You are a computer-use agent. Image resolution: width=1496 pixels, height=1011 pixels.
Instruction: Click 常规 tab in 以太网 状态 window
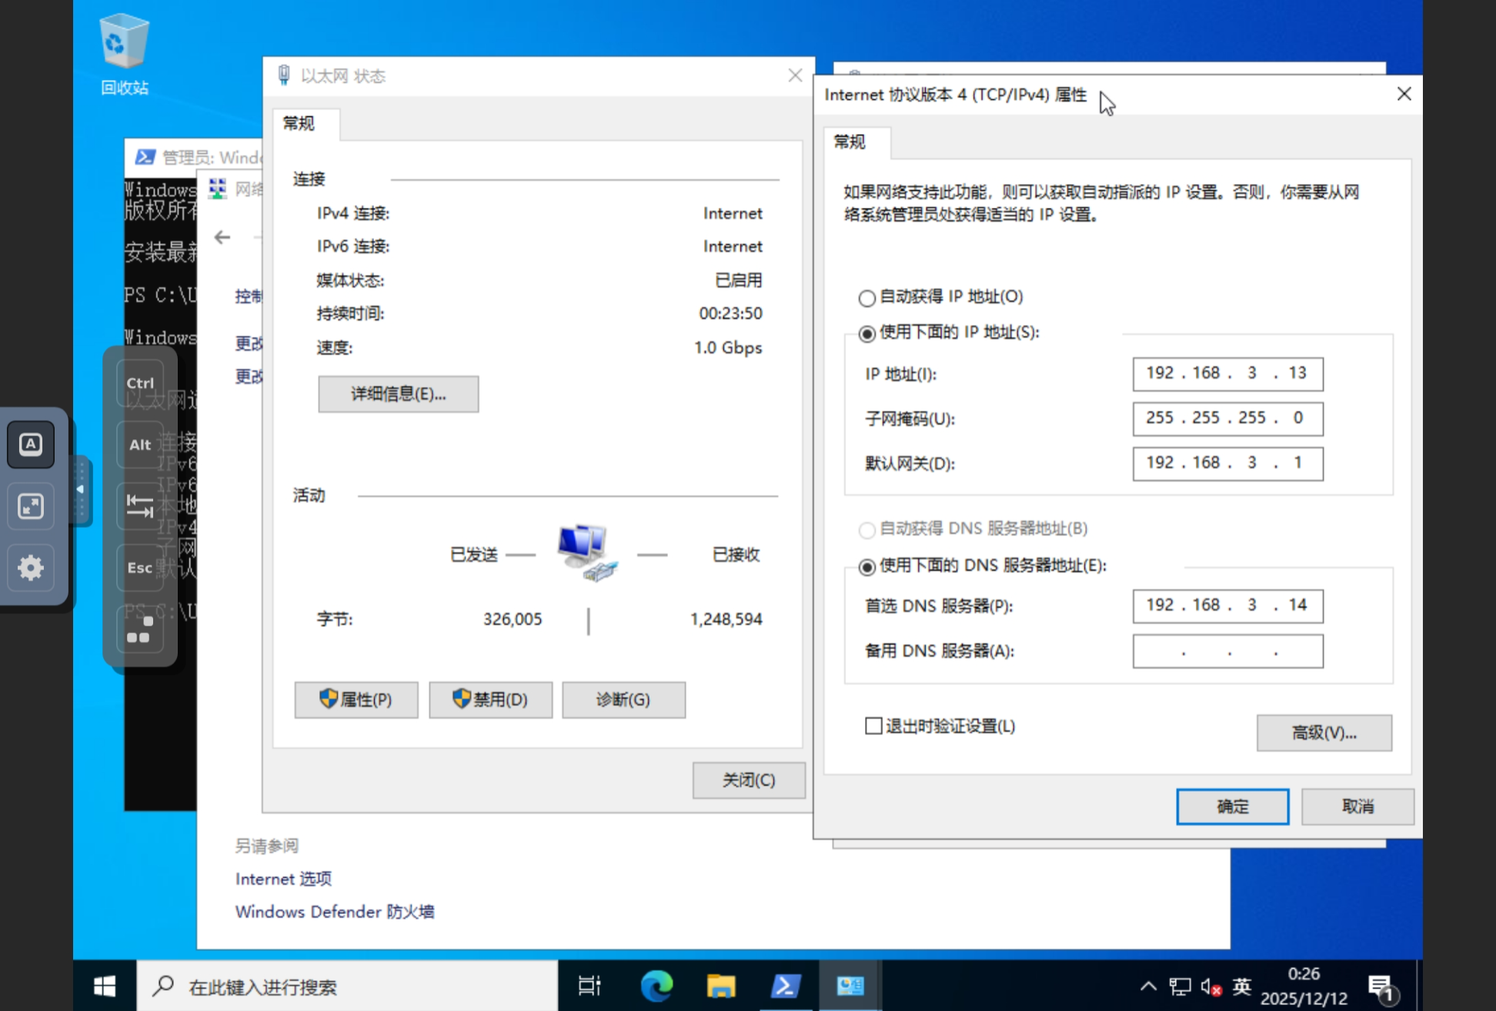click(299, 124)
